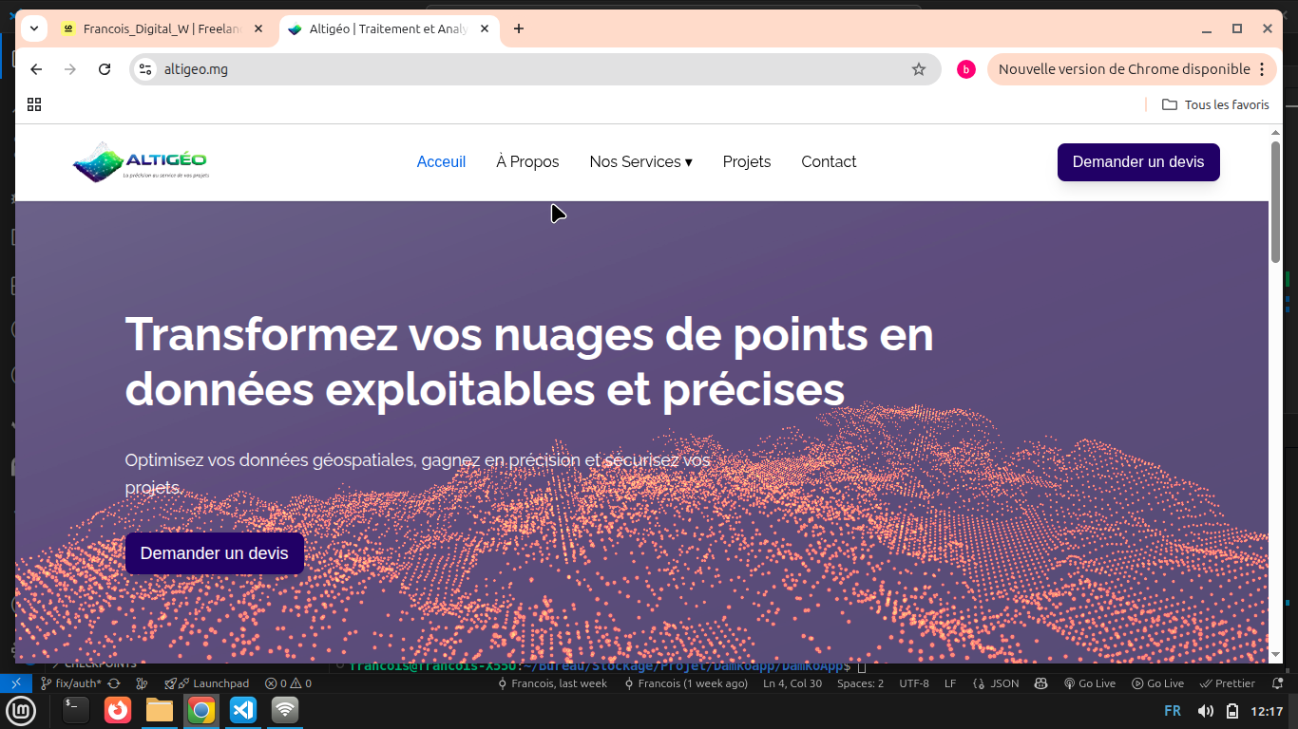Click the hero section Demander un devis button
Image resolution: width=1298 pixels, height=729 pixels.
(x=215, y=553)
